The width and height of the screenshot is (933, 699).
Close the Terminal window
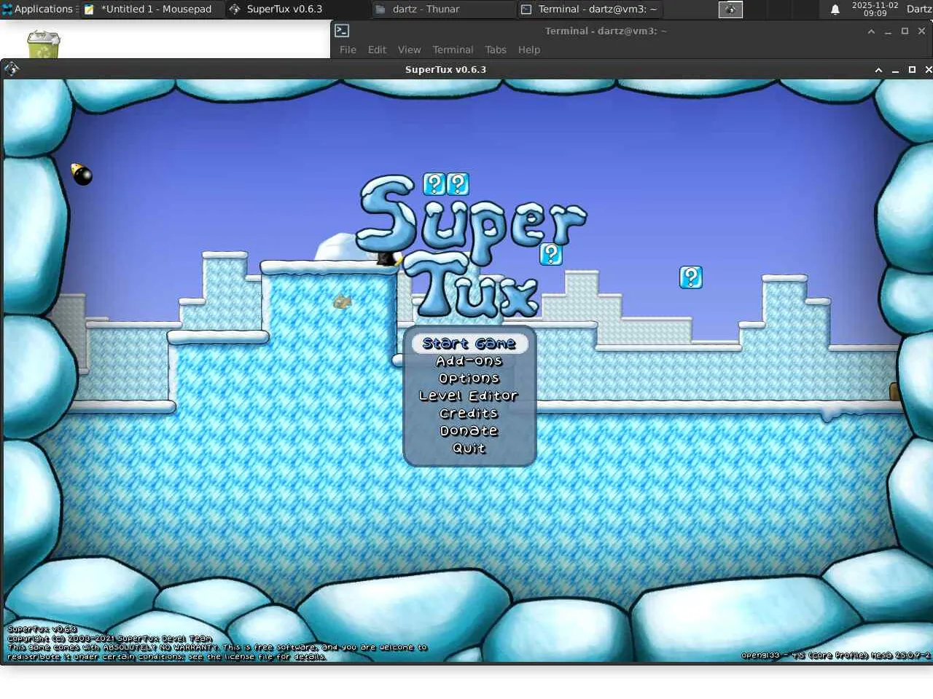[x=921, y=31]
